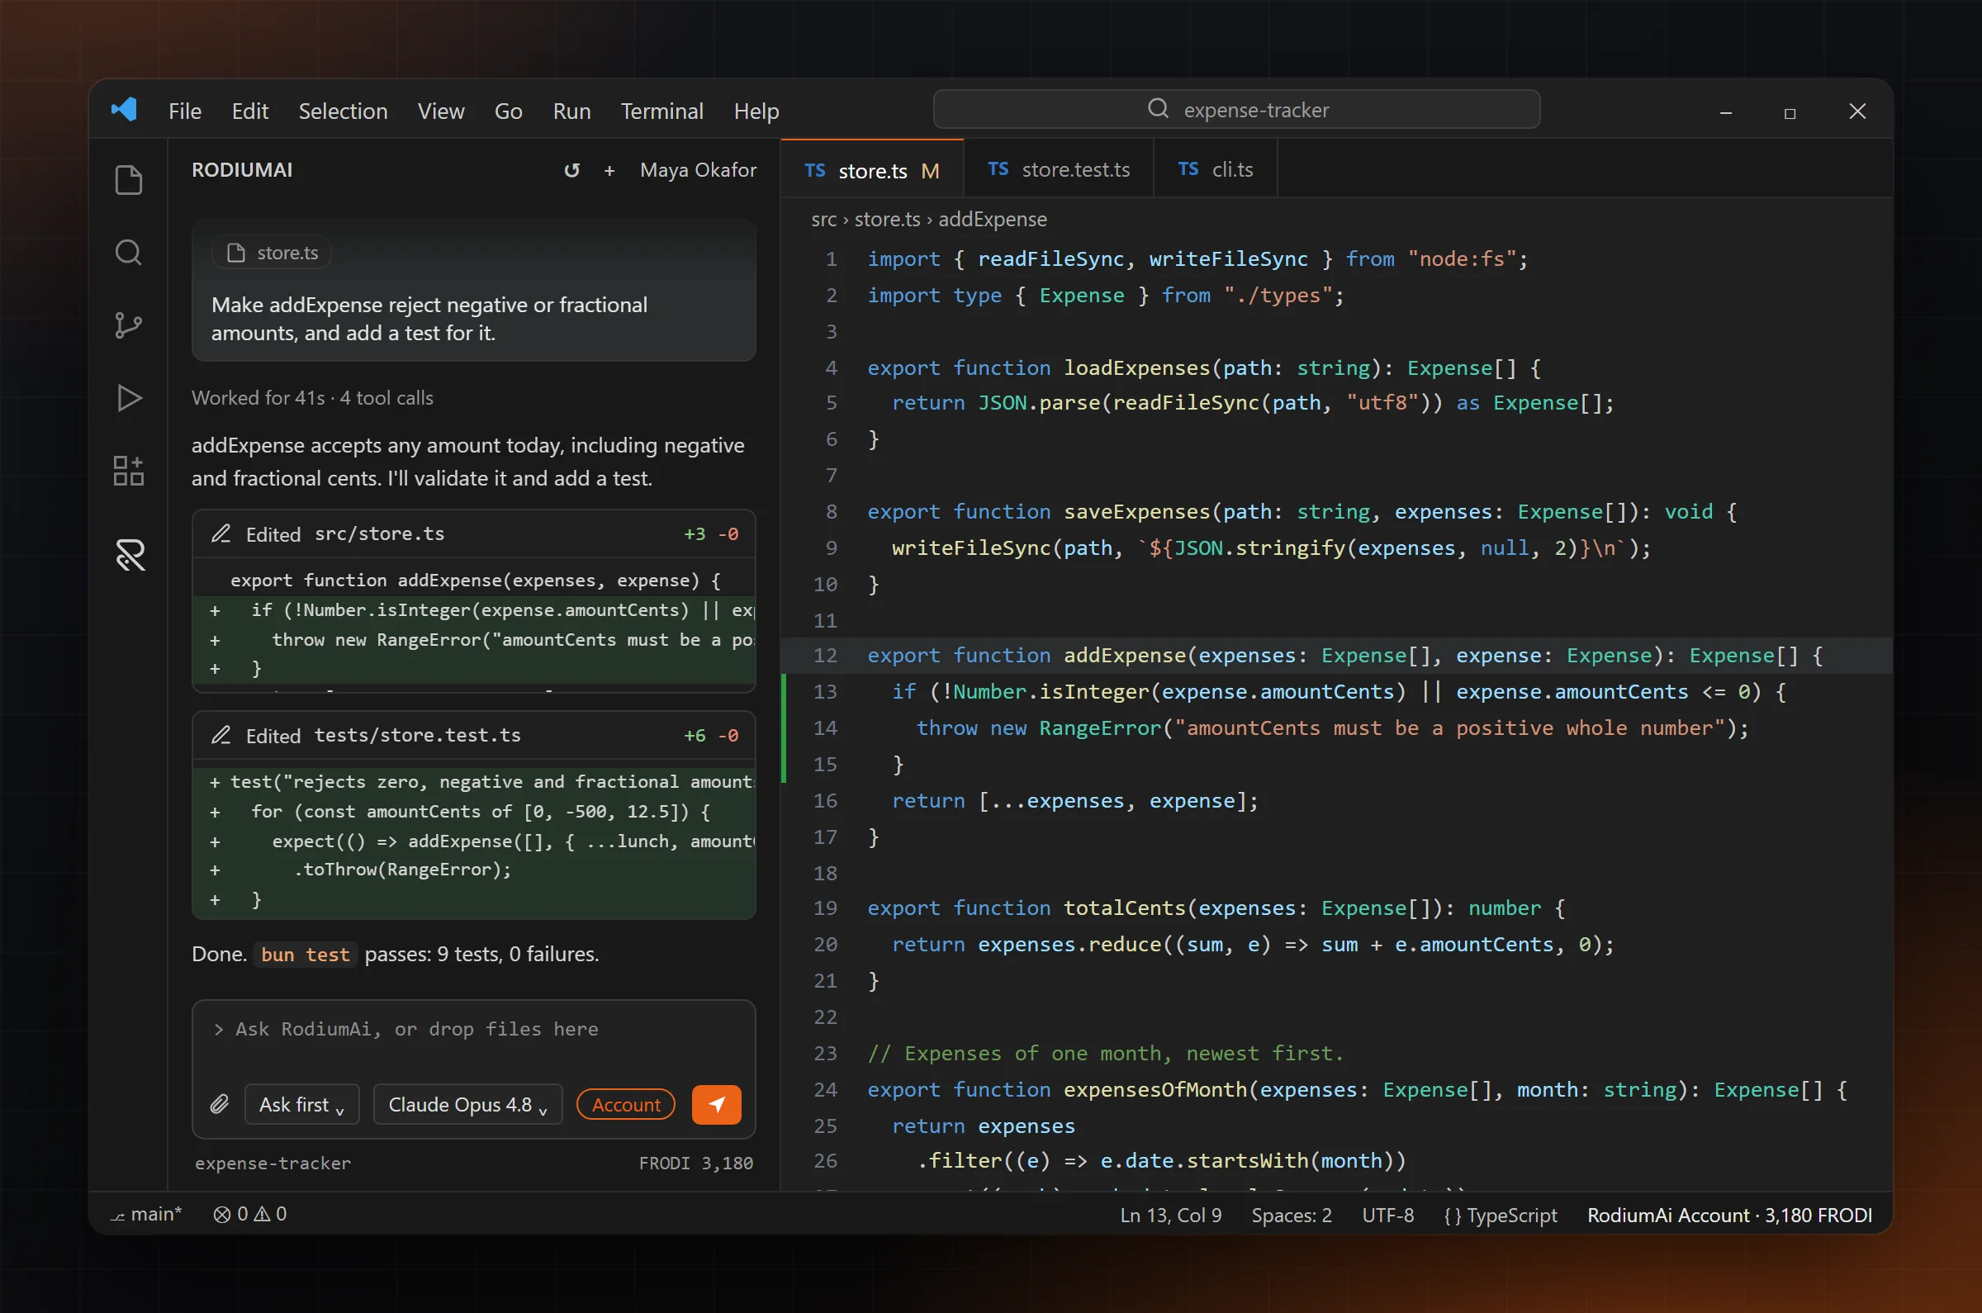The image size is (1982, 1313).
Task: Click FRODI 3,180 balance below chat input
Action: 696,1163
